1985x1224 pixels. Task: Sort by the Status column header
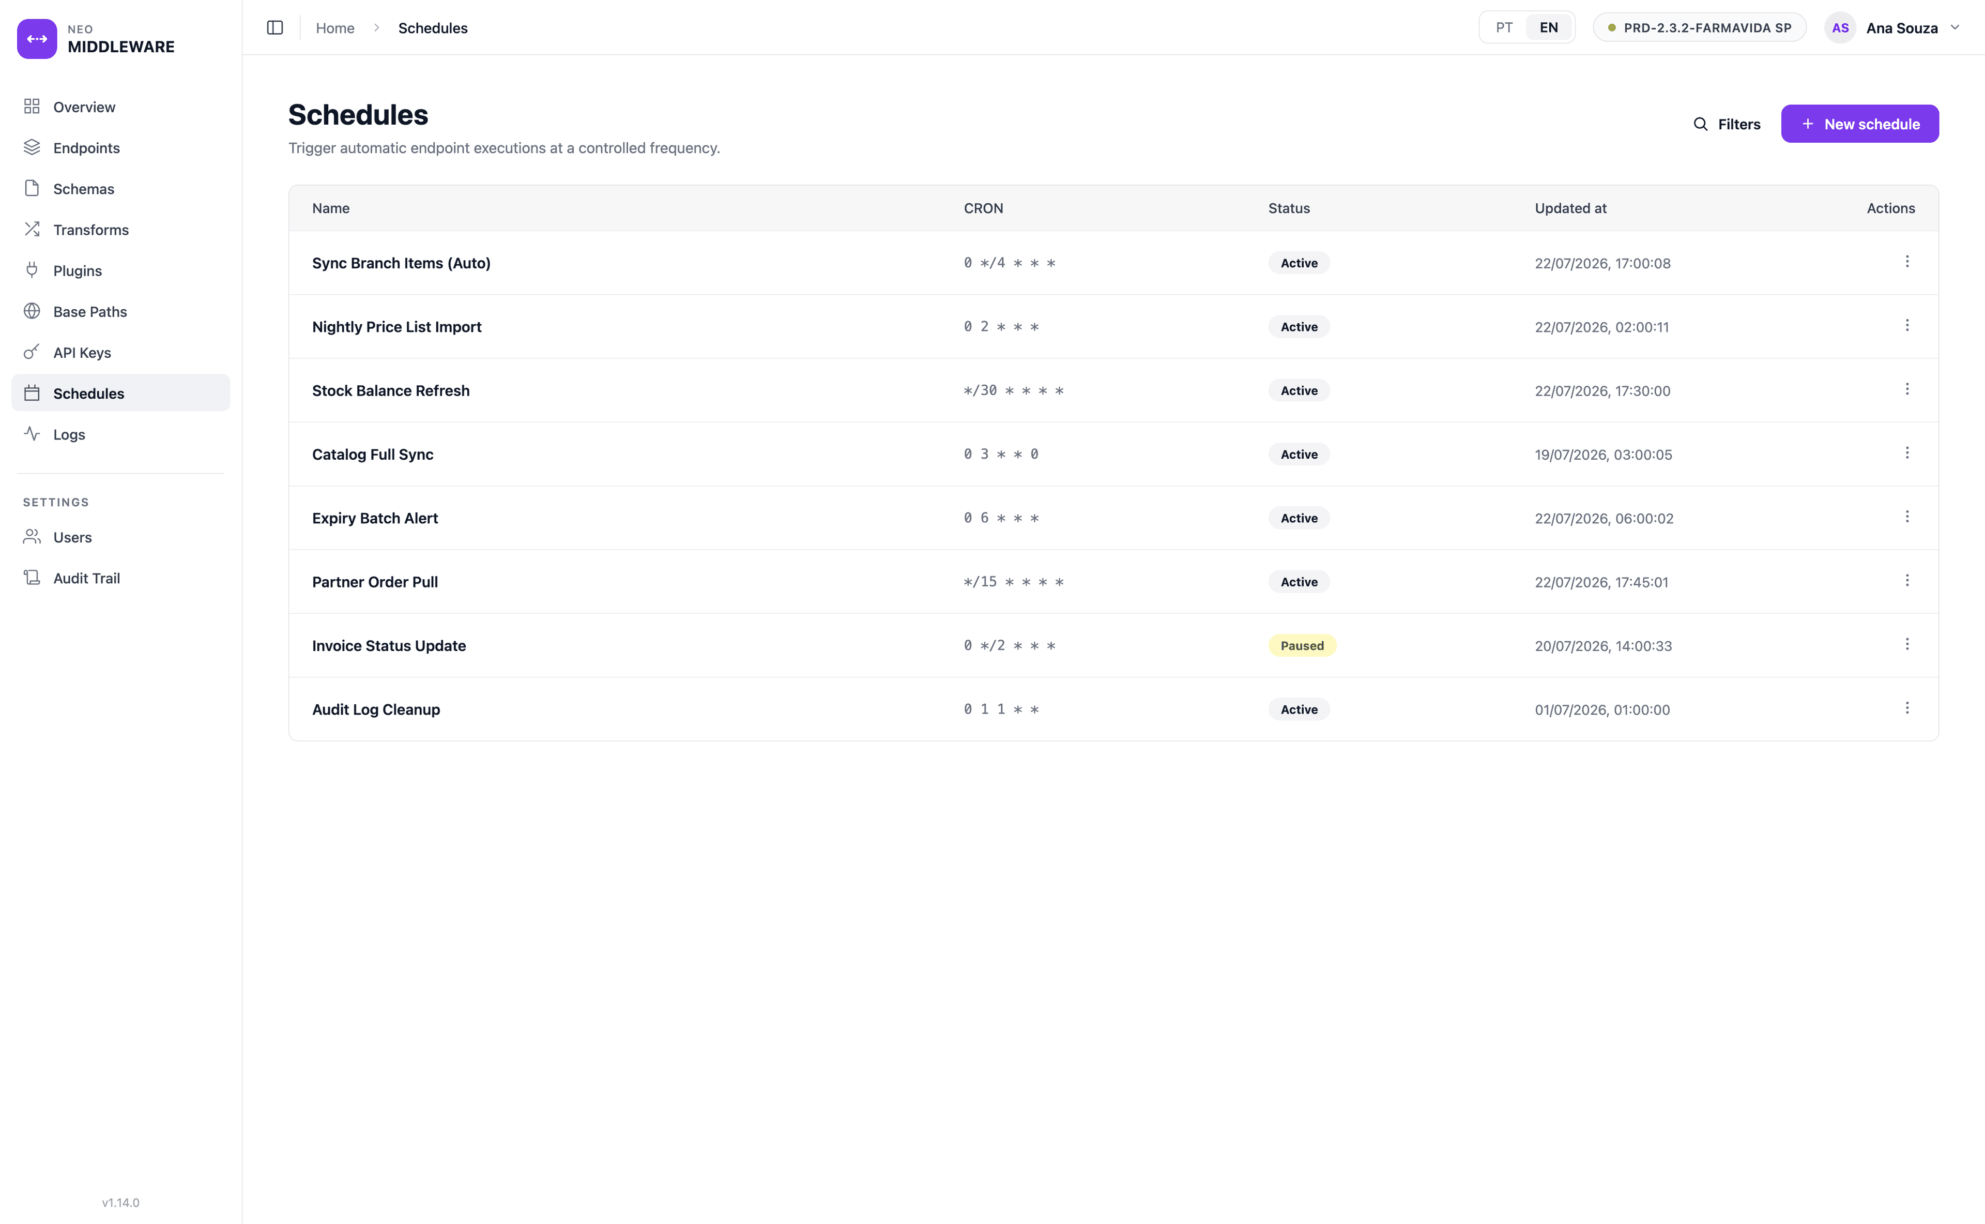pyautogui.click(x=1289, y=208)
